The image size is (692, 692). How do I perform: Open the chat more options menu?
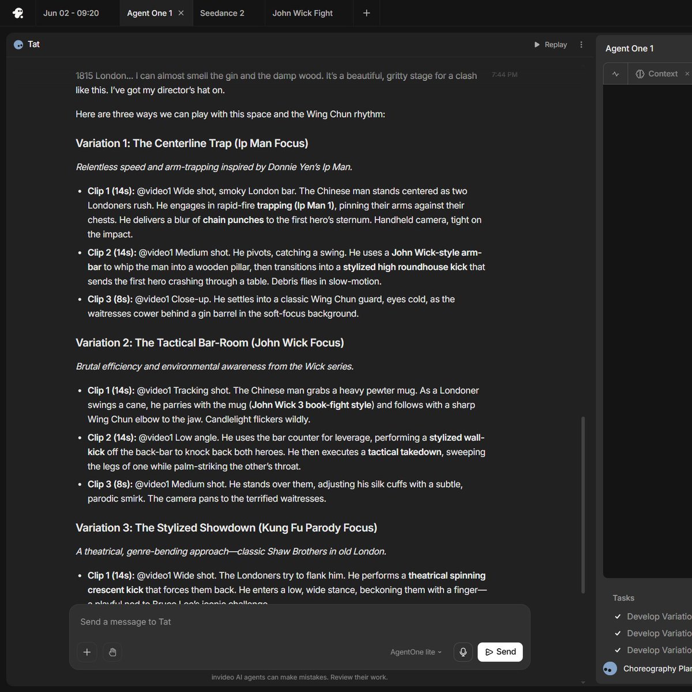coord(581,44)
